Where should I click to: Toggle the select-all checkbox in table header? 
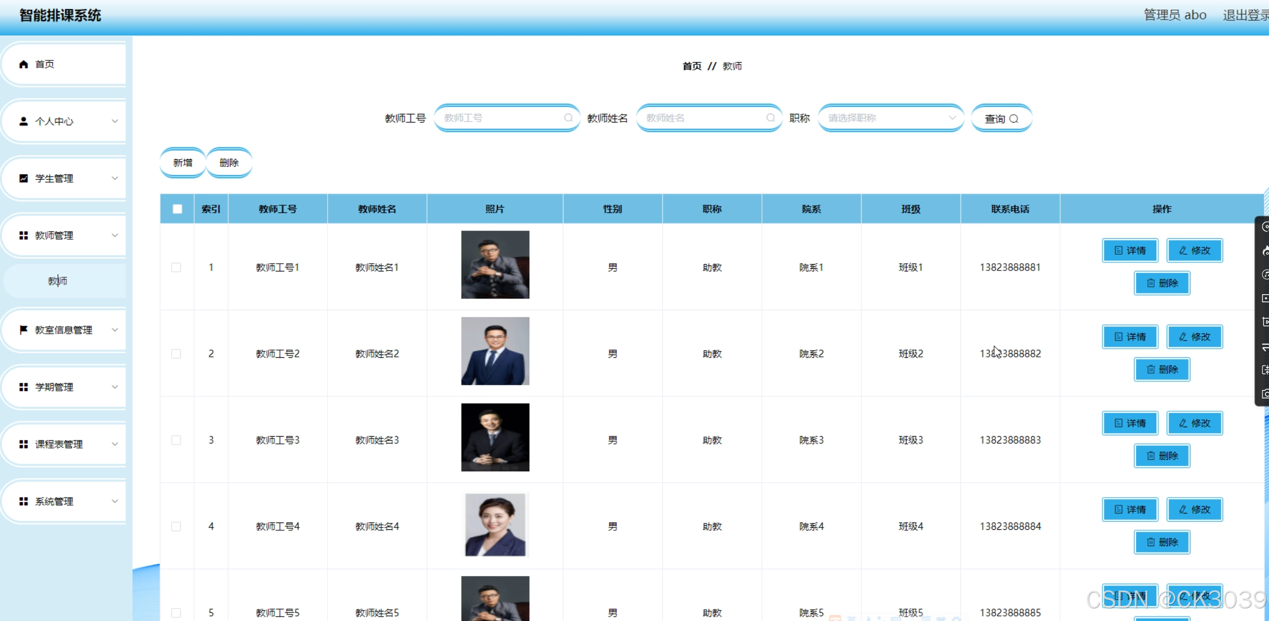pyautogui.click(x=177, y=209)
